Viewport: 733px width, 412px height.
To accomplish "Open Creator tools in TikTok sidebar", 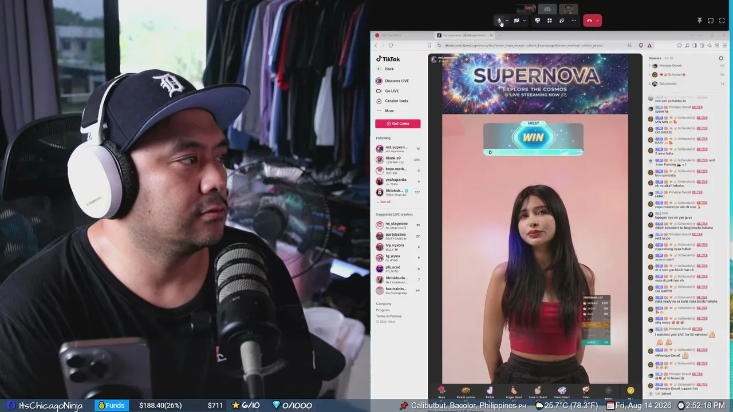I will click(392, 101).
